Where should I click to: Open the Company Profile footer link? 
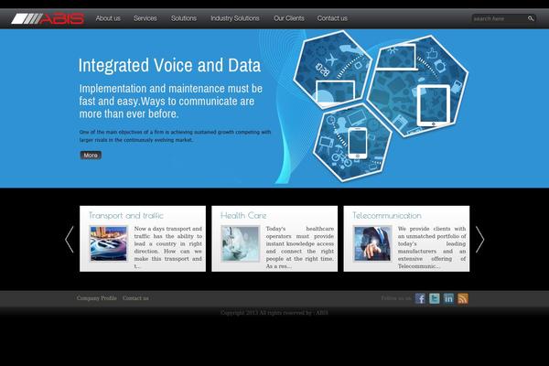(97, 298)
